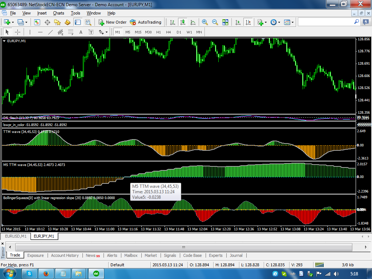Expand the indicators list dropdown

[266, 22]
